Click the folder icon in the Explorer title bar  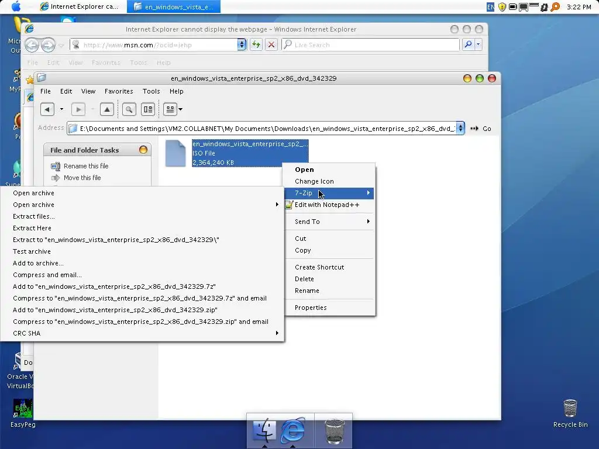coord(42,78)
